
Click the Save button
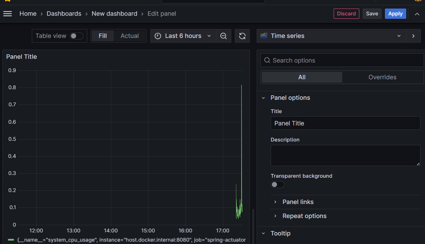[372, 14]
